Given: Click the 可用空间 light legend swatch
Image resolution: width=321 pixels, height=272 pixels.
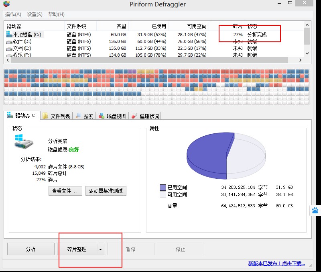Looking at the screenshot, I should tap(163, 195).
